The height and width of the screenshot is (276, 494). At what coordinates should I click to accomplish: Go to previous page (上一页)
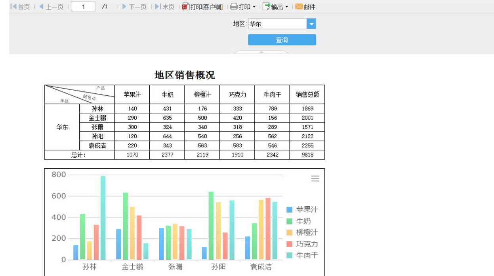[51, 7]
